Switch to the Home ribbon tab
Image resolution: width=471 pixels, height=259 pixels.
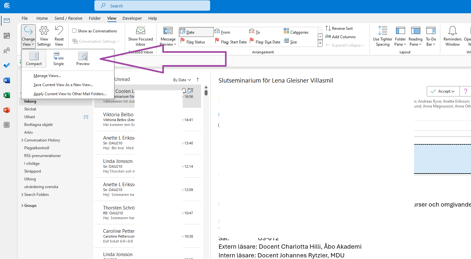click(42, 18)
